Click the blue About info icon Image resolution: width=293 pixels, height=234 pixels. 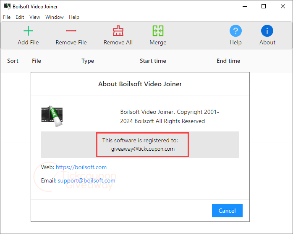[267, 31]
